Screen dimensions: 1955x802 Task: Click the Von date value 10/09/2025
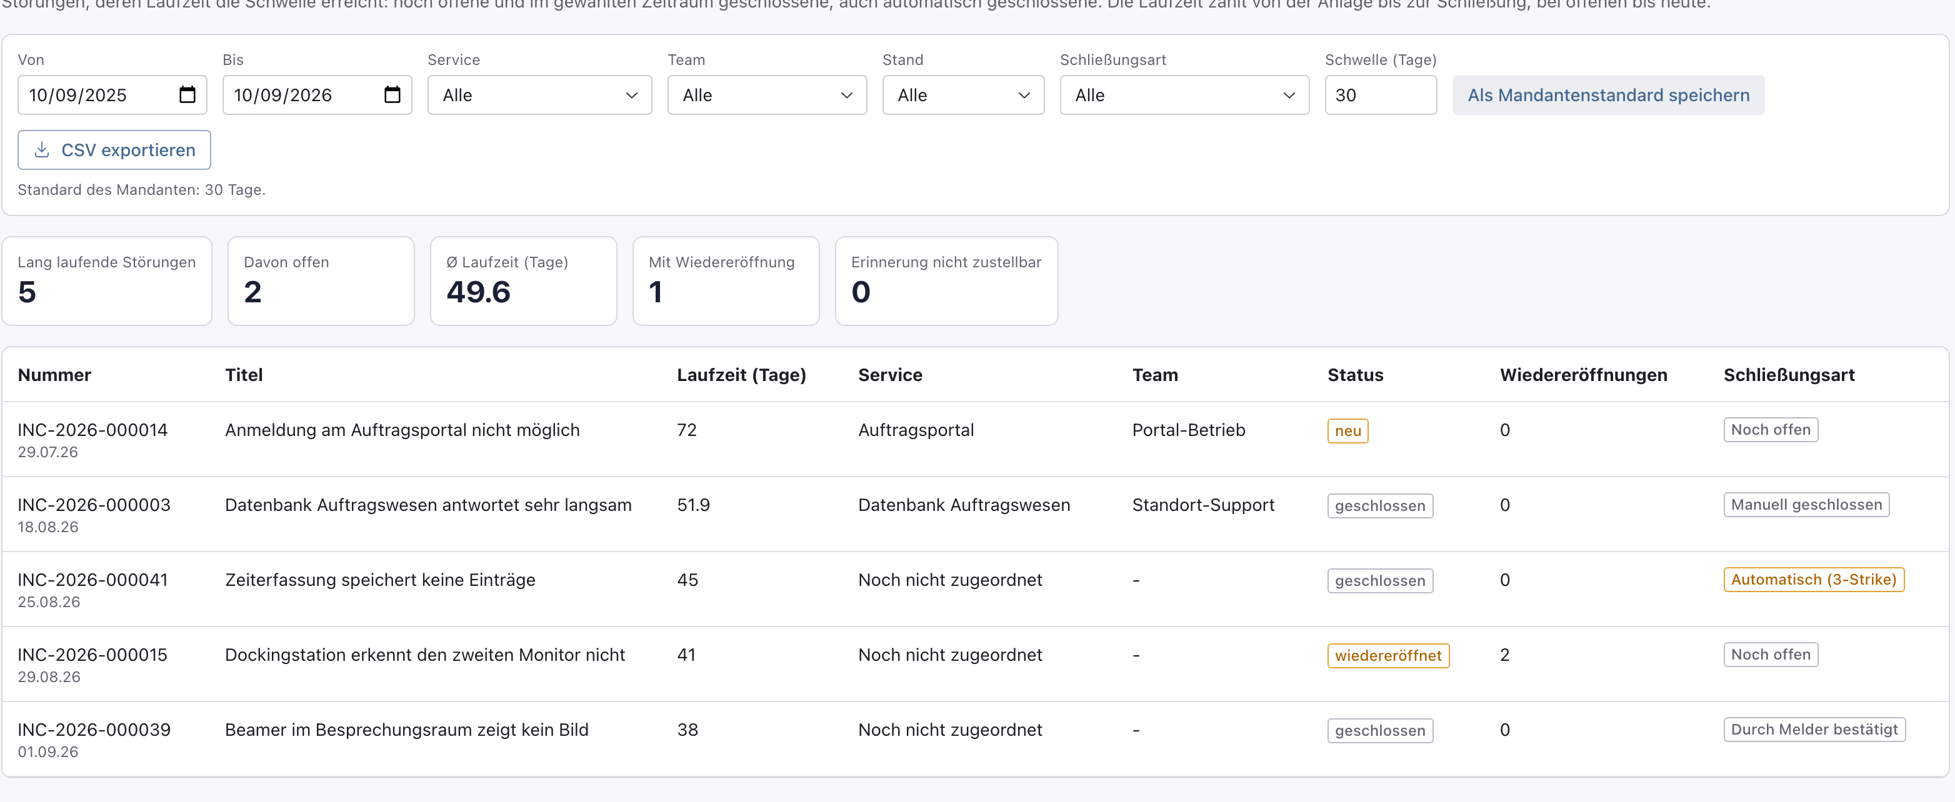(x=77, y=95)
